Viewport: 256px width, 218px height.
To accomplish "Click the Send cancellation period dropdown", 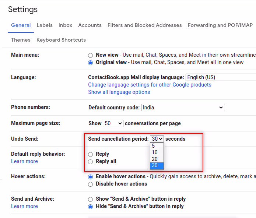I will click(x=157, y=139).
